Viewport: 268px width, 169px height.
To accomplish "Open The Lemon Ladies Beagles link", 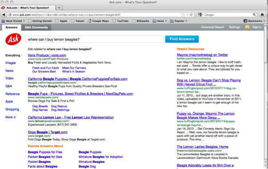I will 202,147.
